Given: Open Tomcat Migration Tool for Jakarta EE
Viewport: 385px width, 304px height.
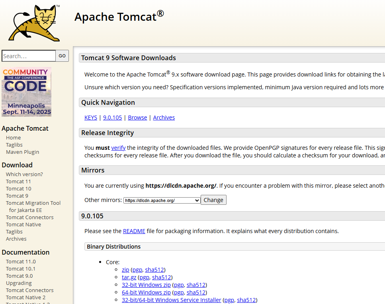Looking at the screenshot, I should 33,206.
